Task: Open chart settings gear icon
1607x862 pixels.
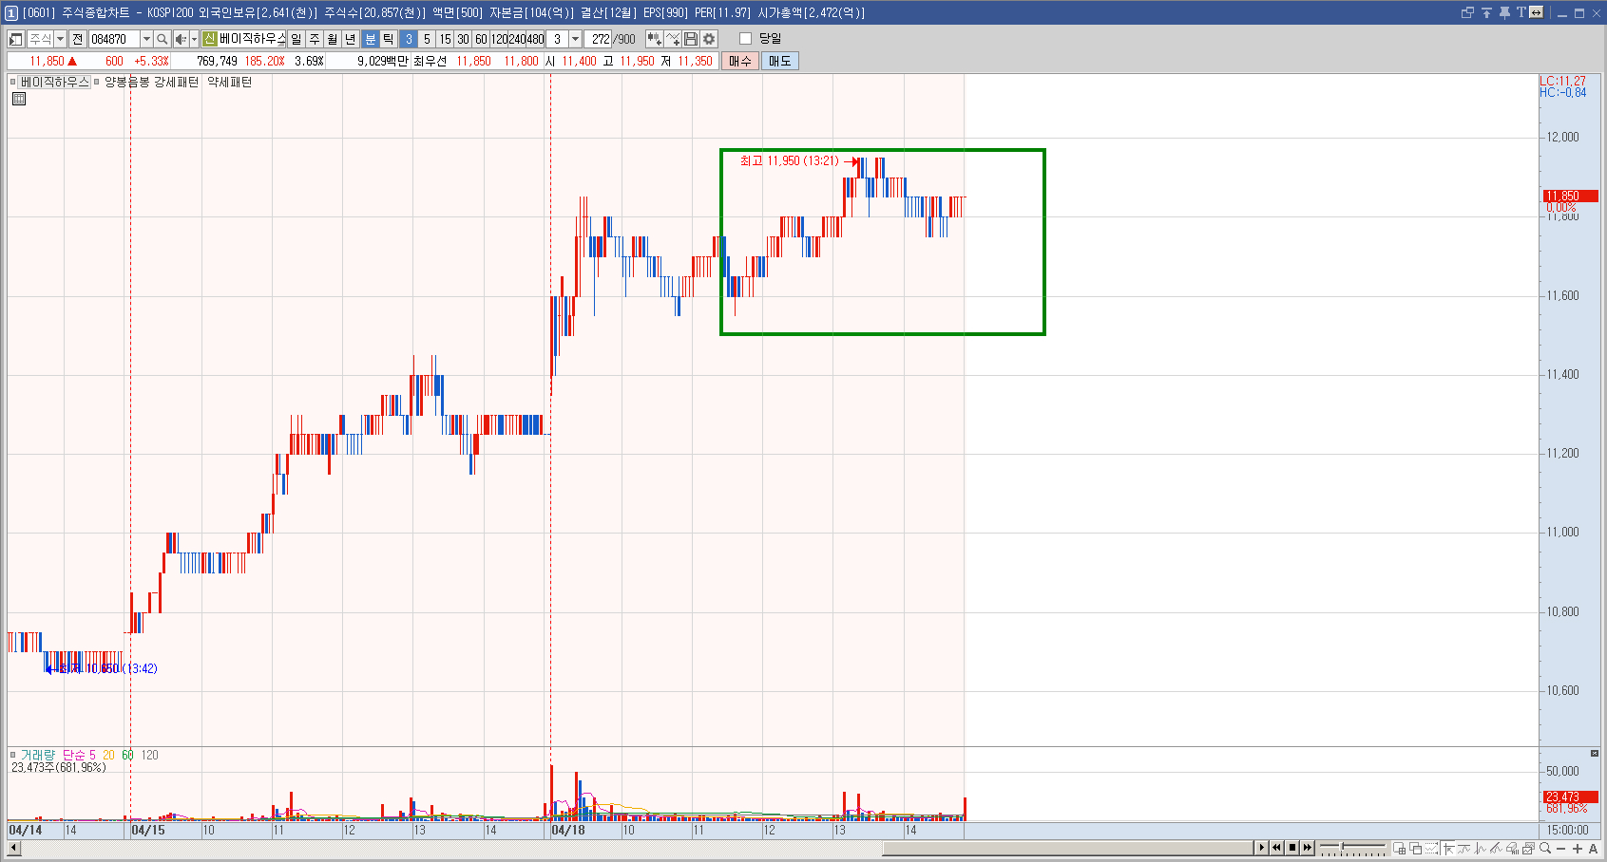Action: pyautogui.click(x=709, y=39)
